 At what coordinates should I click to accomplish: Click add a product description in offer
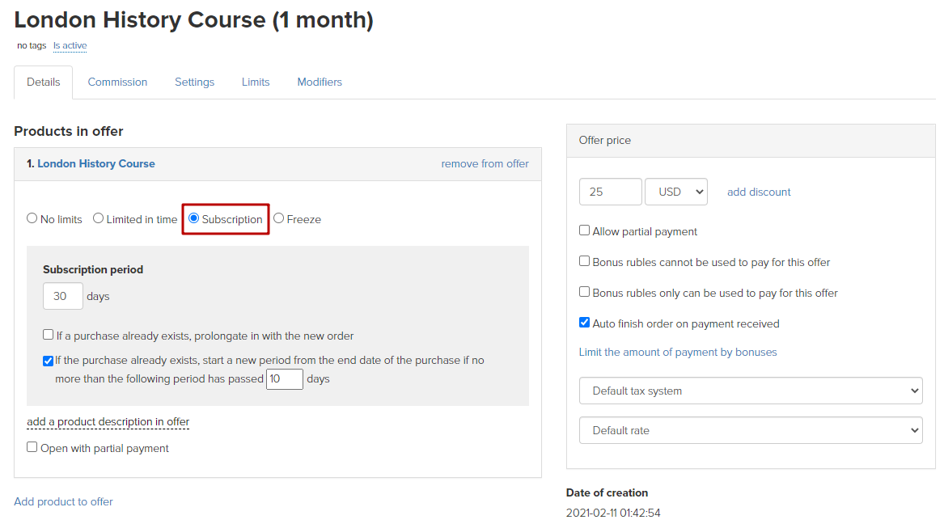[x=108, y=422]
